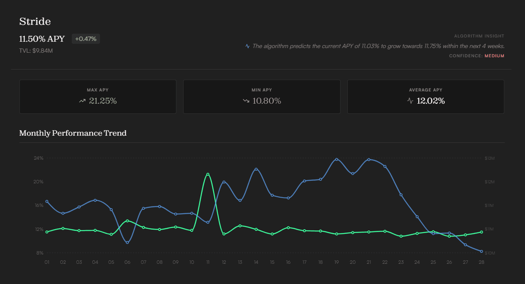Image resolution: width=525 pixels, height=284 pixels.
Task: Click the green data point at day 16
Action: tap(288, 228)
